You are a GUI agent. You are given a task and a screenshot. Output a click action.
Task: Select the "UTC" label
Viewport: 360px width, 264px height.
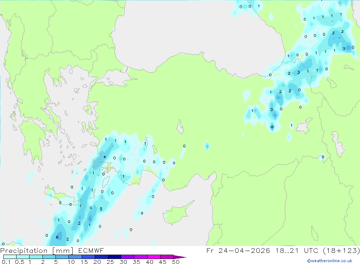click(312, 250)
